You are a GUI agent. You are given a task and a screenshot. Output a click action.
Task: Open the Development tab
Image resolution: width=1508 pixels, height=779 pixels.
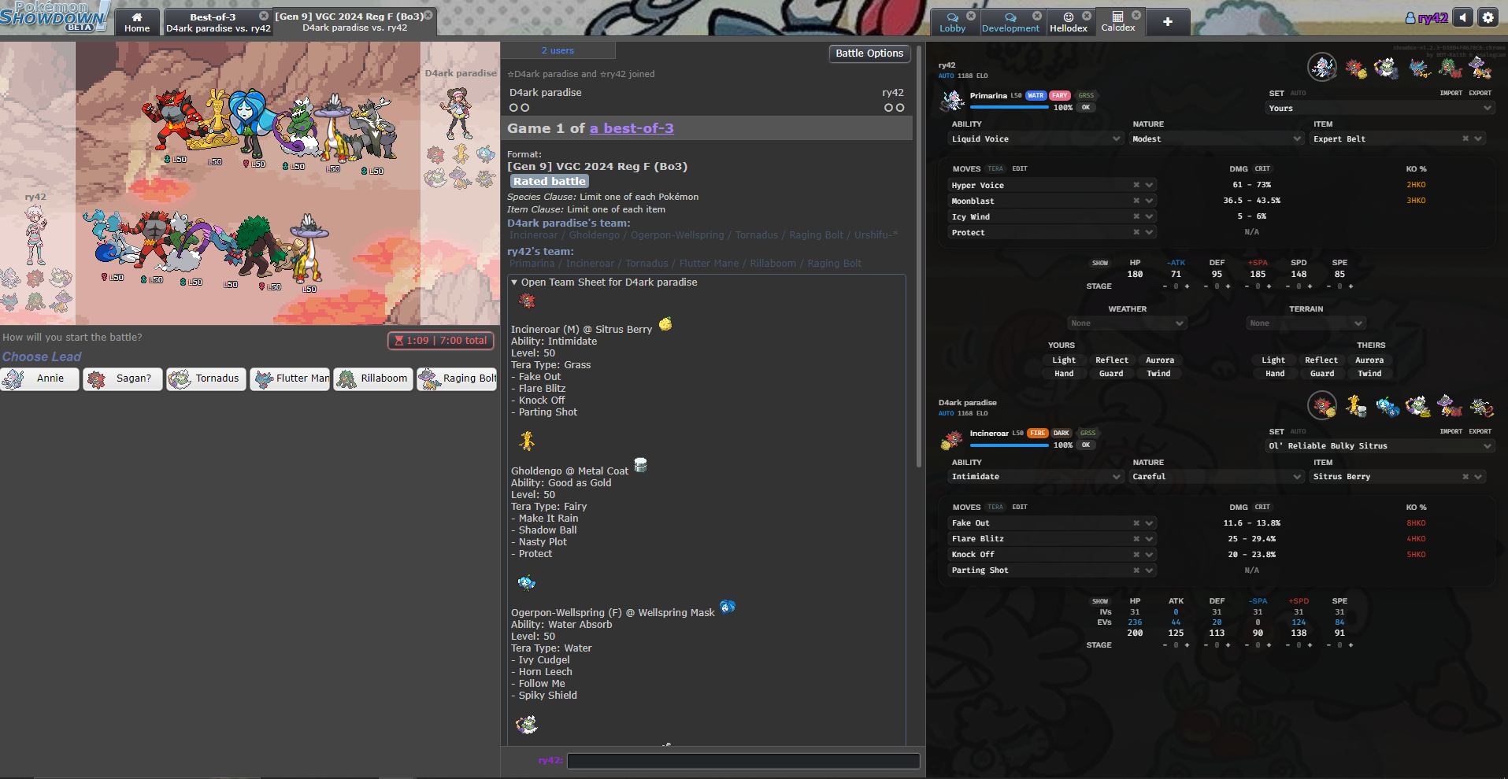point(1011,22)
